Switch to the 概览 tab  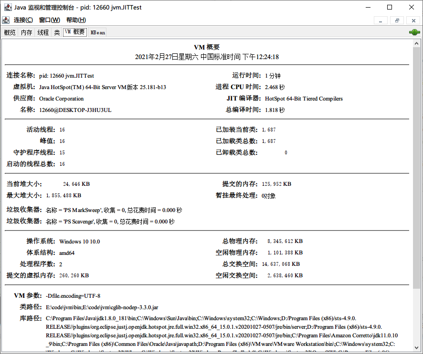click(10, 32)
